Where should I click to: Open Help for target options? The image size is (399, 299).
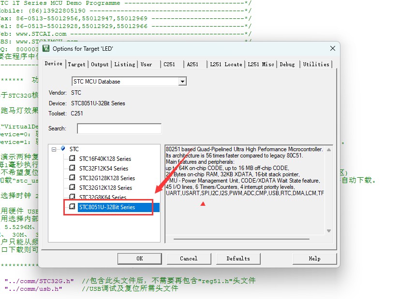pos(314,258)
